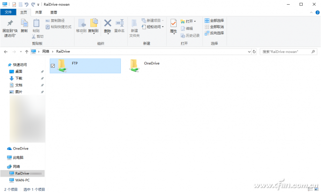Switch to details view in status bar
The height and width of the screenshot is (193, 321).
pyautogui.click(x=310, y=189)
